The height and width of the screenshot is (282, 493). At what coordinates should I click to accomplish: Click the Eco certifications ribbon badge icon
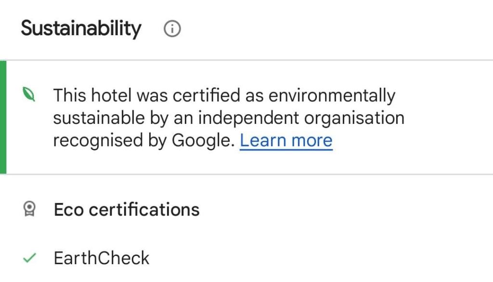[29, 209]
